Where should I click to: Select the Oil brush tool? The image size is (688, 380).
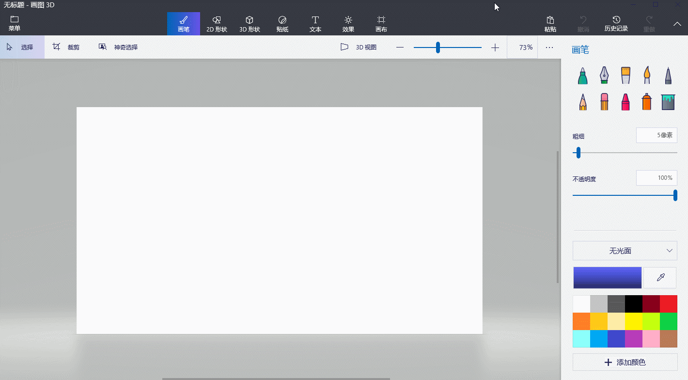625,75
